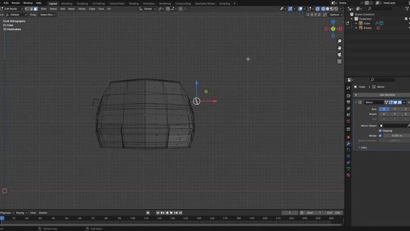Play the animation in timeline
Screen dimensions: 410x231
click(172, 213)
